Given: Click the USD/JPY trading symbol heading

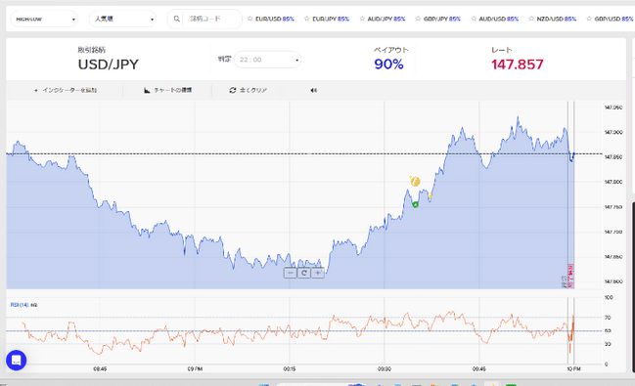Looking at the screenshot, I should click(x=109, y=64).
